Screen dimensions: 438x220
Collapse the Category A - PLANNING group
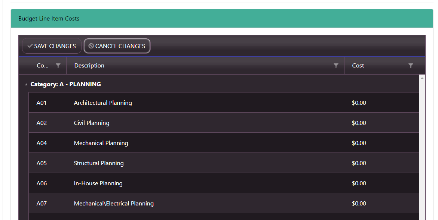click(x=26, y=84)
